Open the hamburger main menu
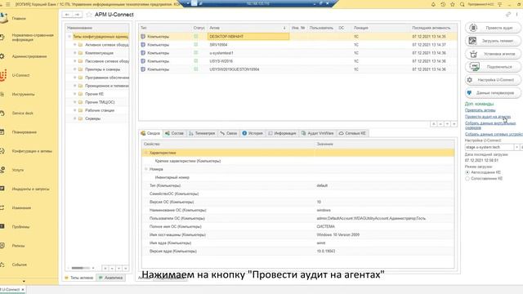The image size is (523, 294). (8, 4)
